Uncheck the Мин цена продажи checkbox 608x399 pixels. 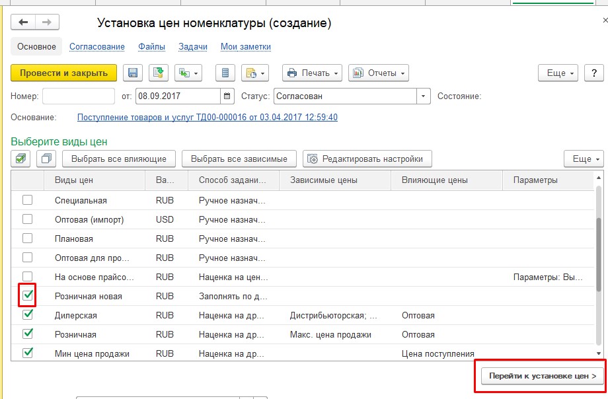27,353
